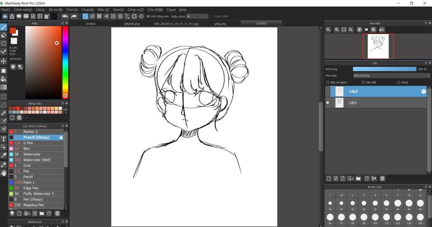Open the Tệp(F) menu
432x227 pixels.
pos(5,10)
